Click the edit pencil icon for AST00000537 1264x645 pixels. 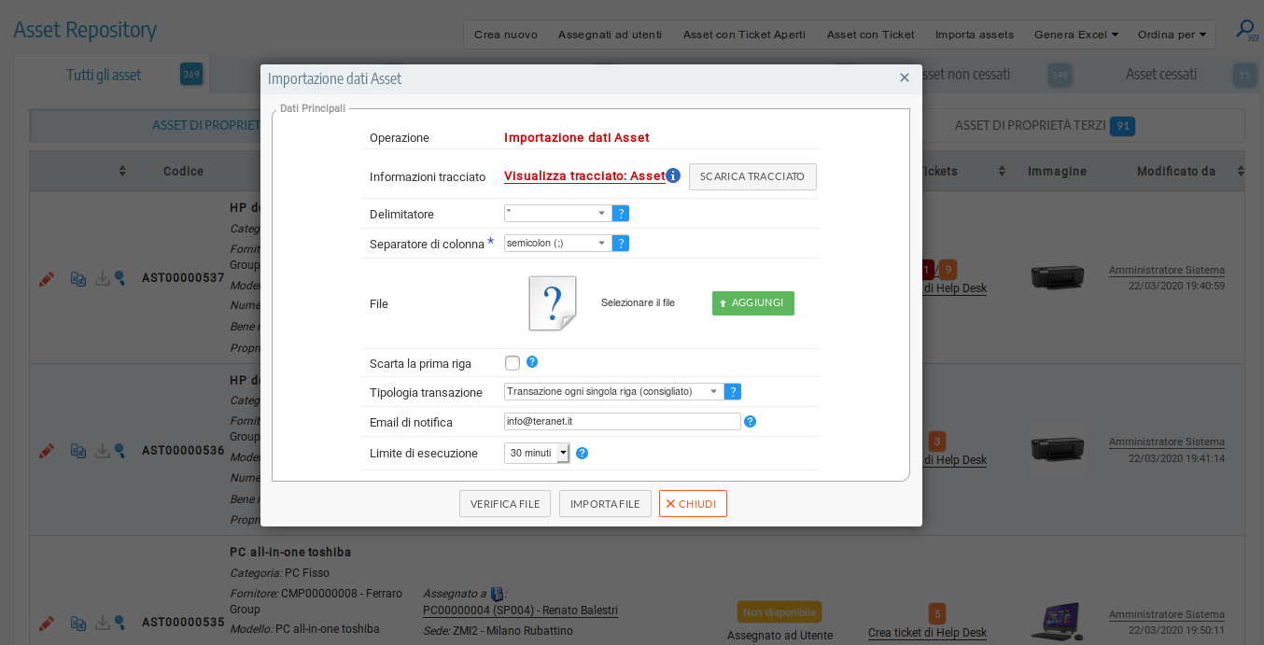pos(47,279)
